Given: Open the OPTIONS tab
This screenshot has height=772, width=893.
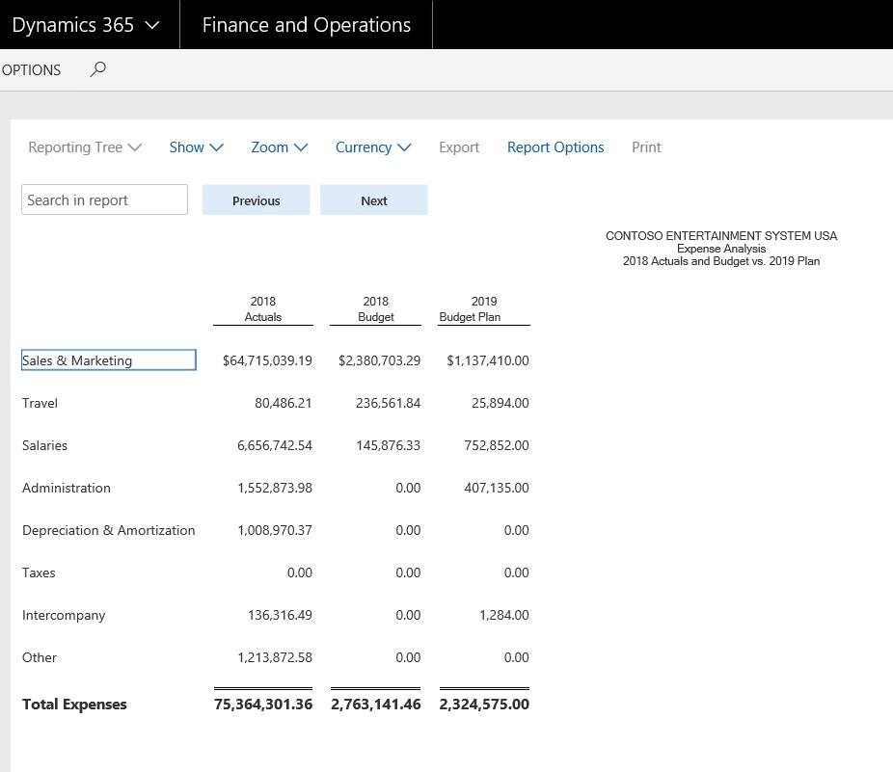Looking at the screenshot, I should [x=31, y=69].
